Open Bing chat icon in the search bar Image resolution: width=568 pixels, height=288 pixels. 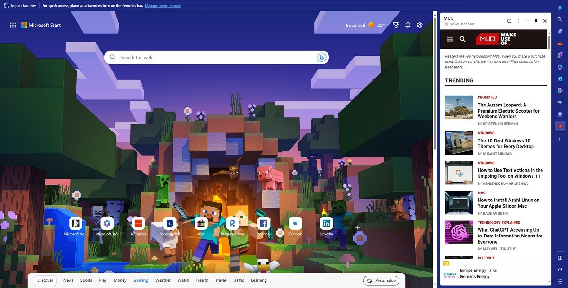click(321, 57)
